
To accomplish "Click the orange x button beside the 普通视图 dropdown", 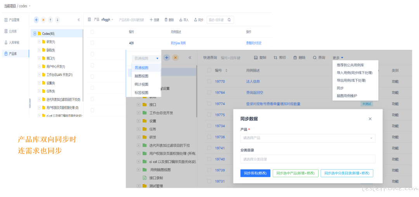I will coord(175,58).
